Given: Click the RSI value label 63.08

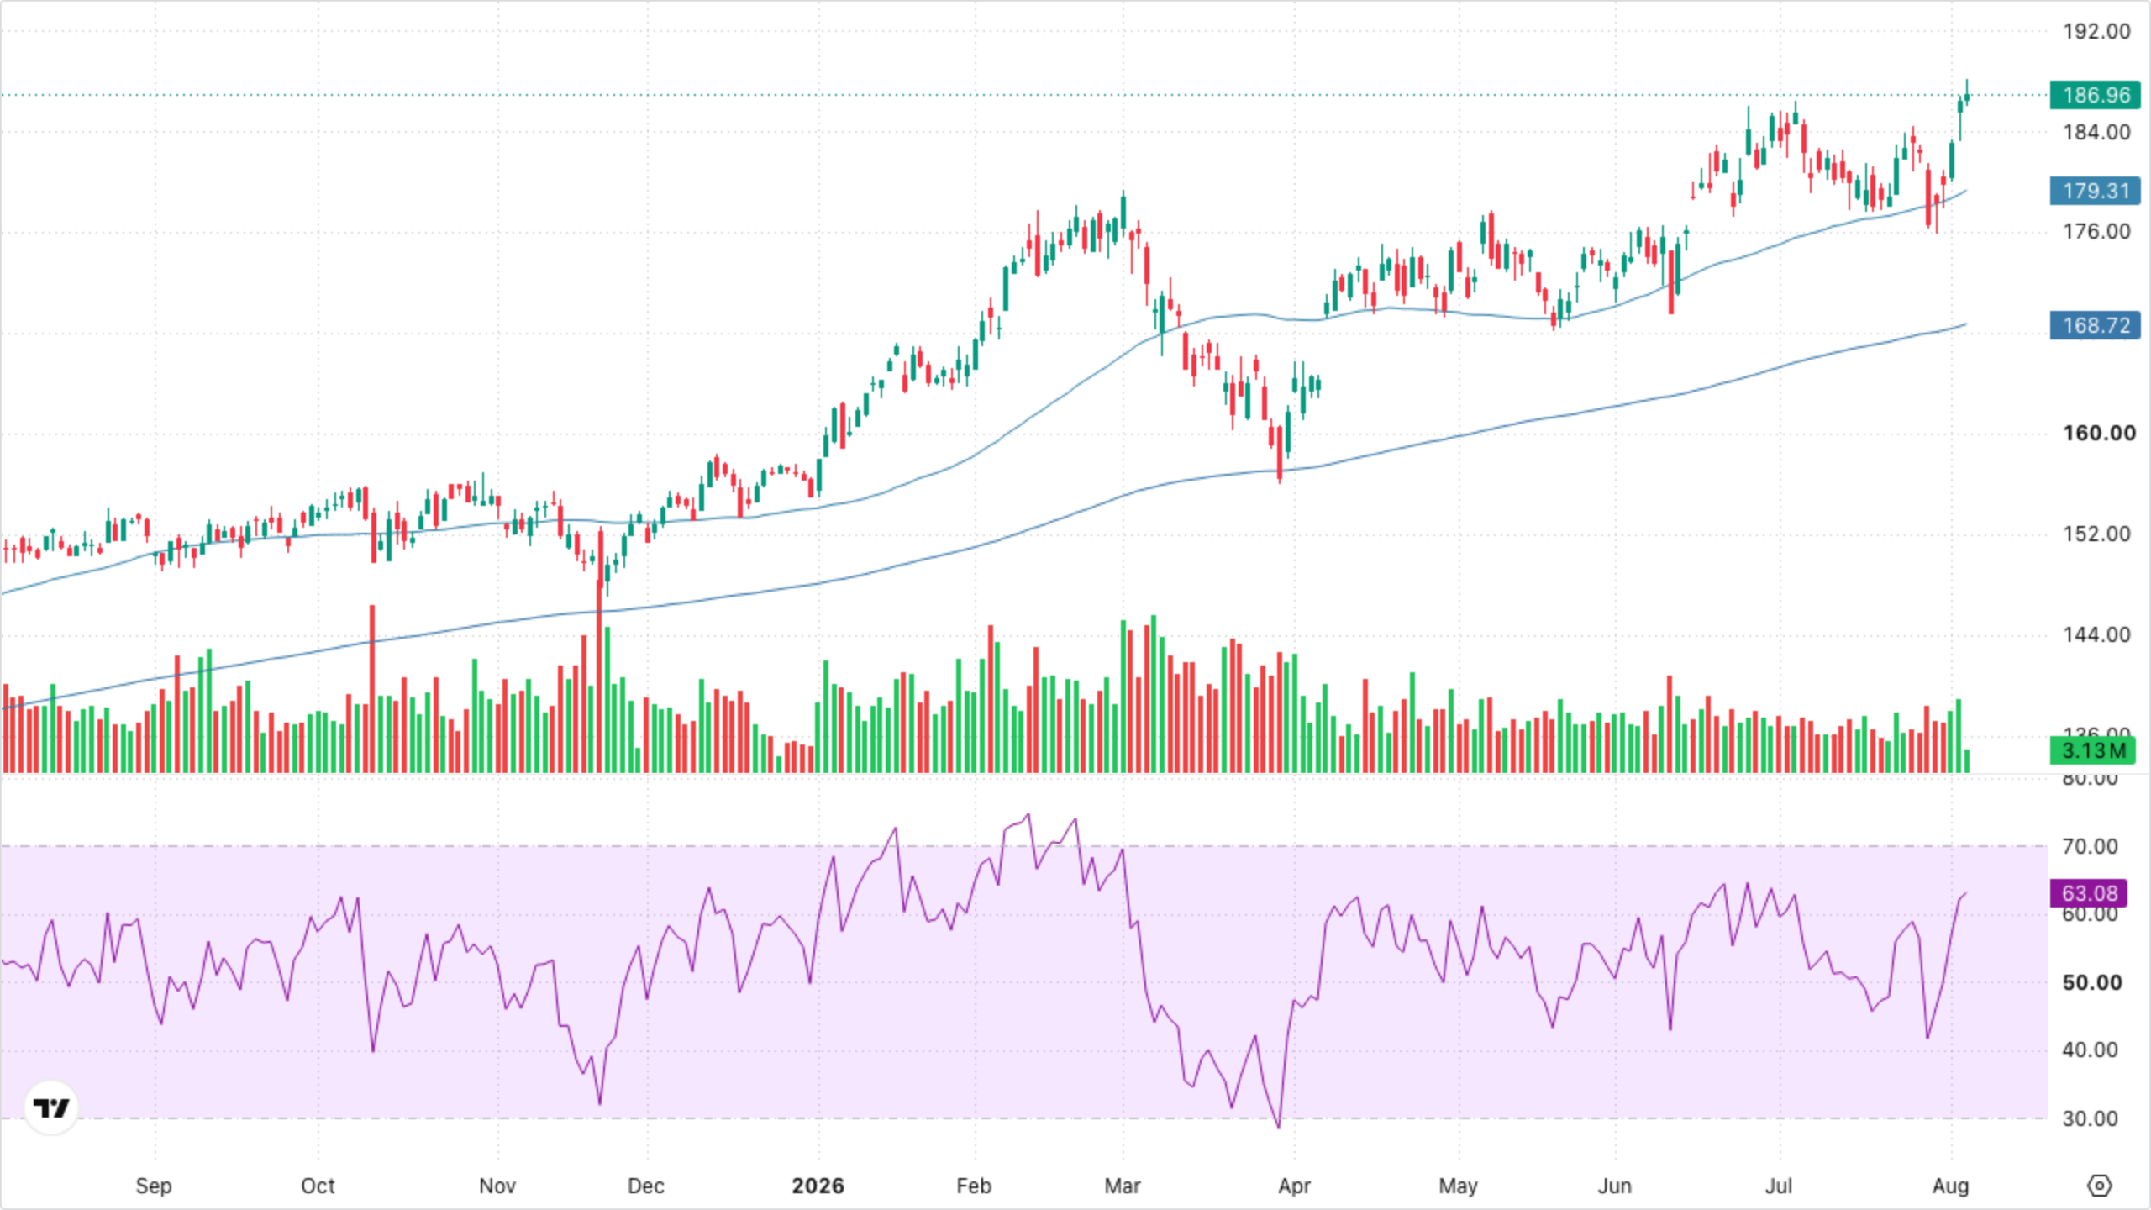Looking at the screenshot, I should click(x=2090, y=893).
